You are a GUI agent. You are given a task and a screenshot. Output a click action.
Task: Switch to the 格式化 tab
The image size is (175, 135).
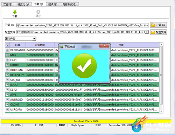(x=23, y=4)
